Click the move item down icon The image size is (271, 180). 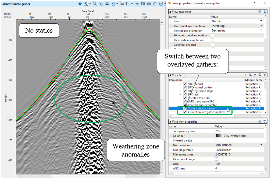pyautogui.click(x=260, y=75)
